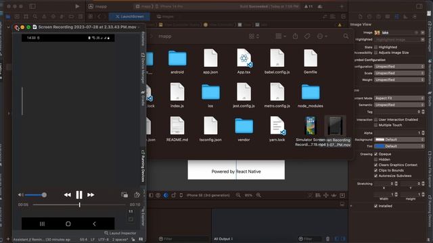Select the Simulator Screen Recording mp4 thumbnail
Screen dimensions: 433x243
pos(311,126)
